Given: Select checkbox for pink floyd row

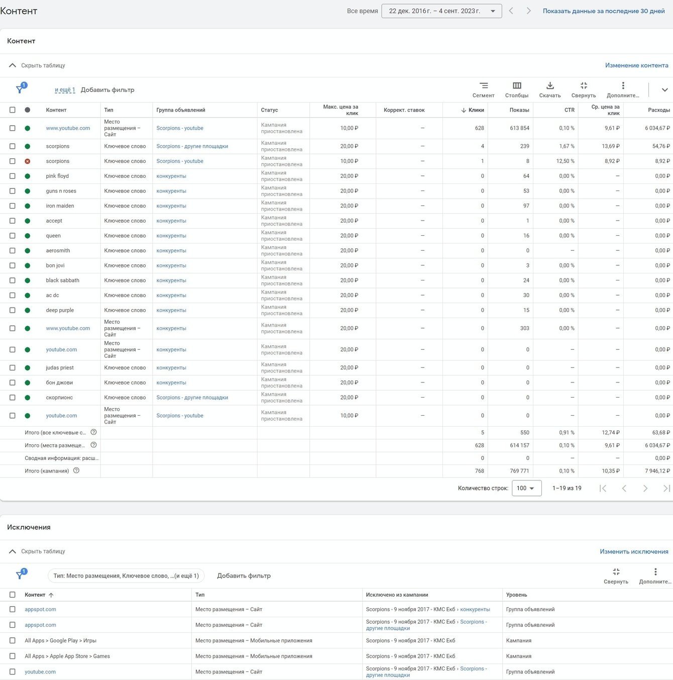Looking at the screenshot, I should tap(13, 176).
